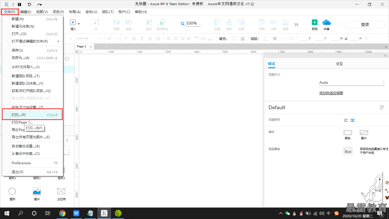Switch to the 样式 (Style) tab
The width and height of the screenshot is (389, 219).
click(x=271, y=64)
